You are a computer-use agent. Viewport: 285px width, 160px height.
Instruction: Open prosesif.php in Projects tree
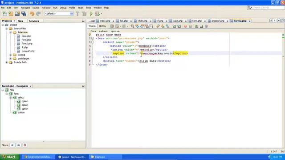point(28,51)
